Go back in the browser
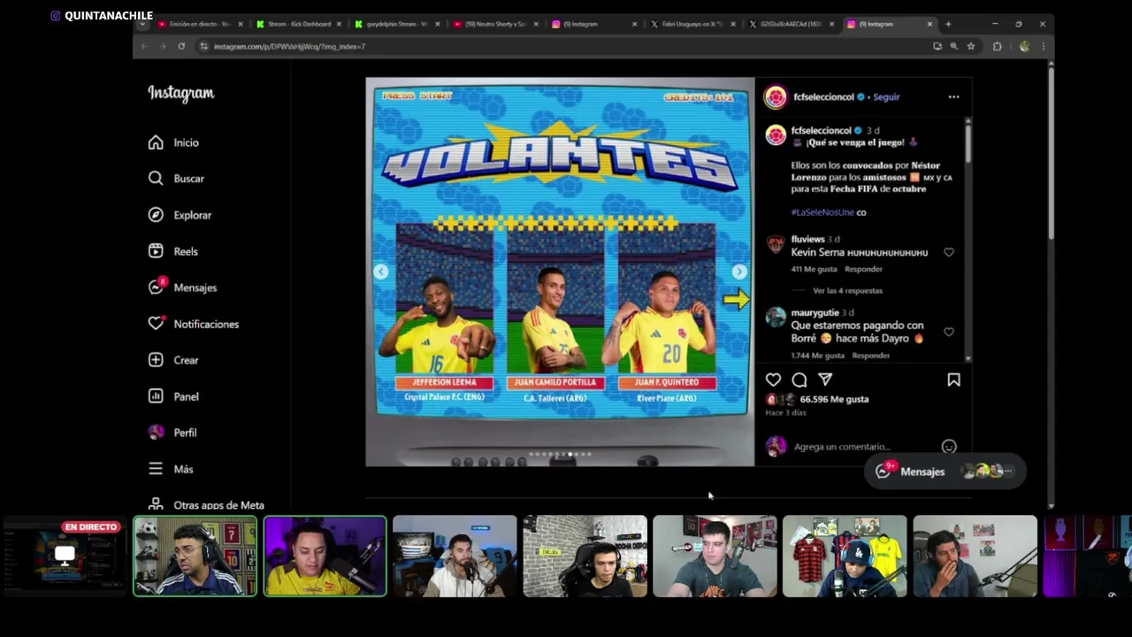The width and height of the screenshot is (1132, 637). pos(144,46)
